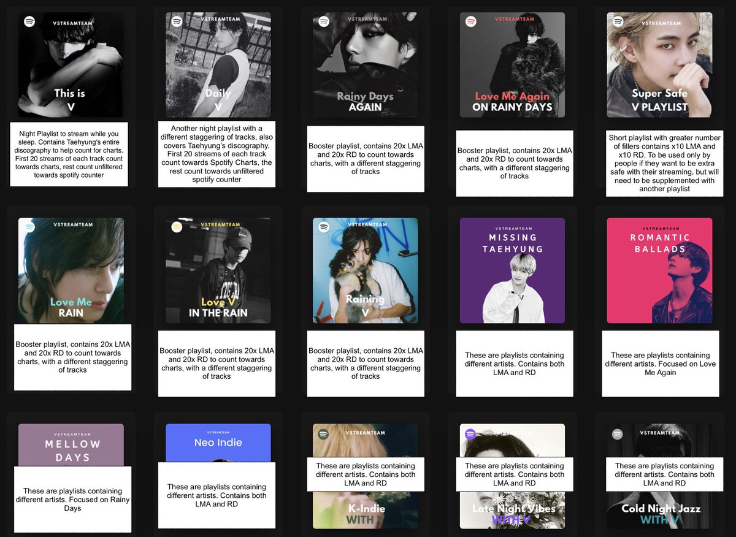Click the Night Playlist description under This is V
Image resolution: width=736 pixels, height=537 pixels.
[69, 154]
